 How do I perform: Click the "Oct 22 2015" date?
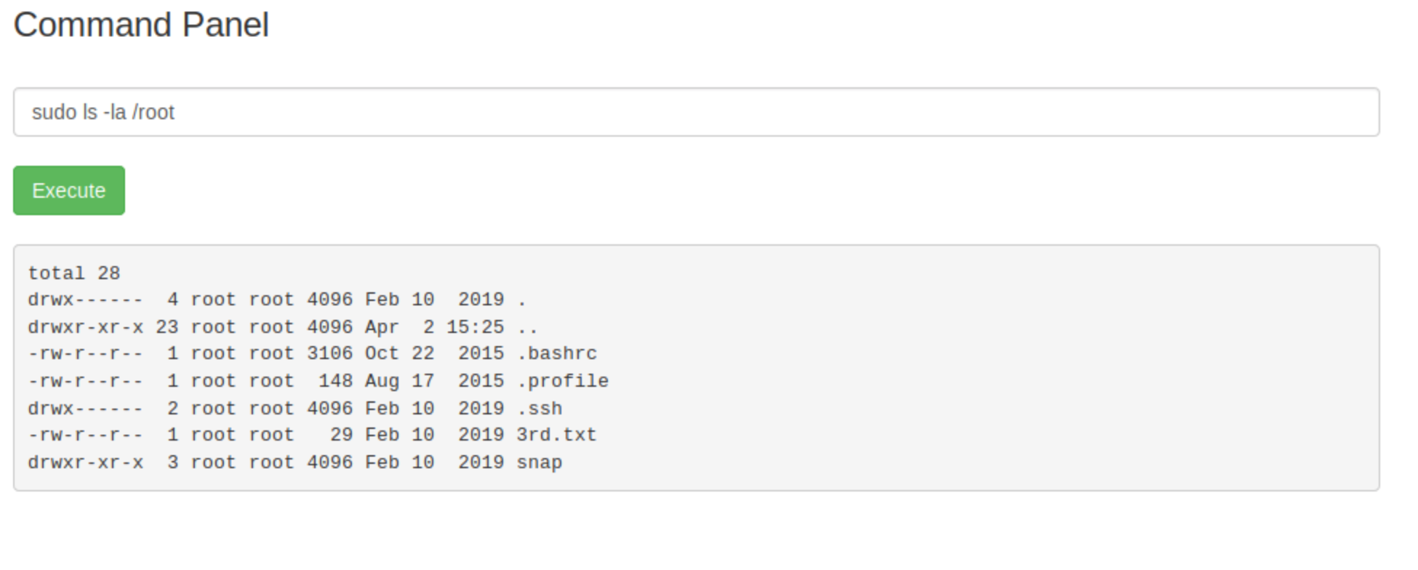434,353
